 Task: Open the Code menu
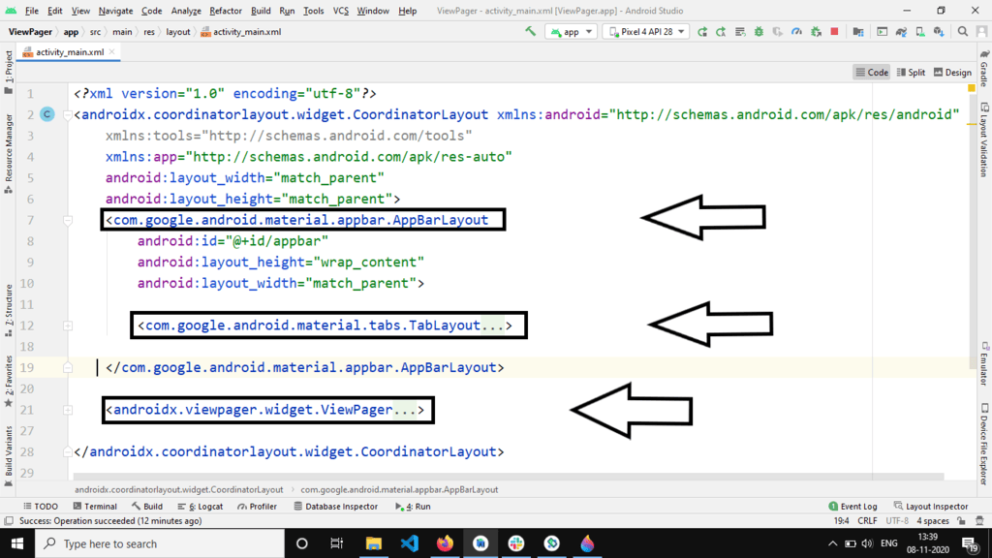coord(151,11)
